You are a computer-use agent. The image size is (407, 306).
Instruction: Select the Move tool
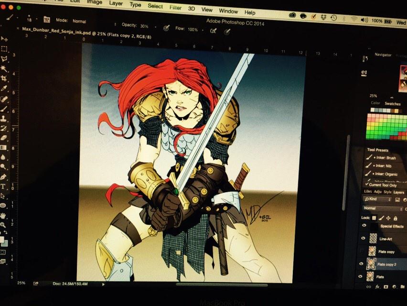pyautogui.click(x=4, y=39)
